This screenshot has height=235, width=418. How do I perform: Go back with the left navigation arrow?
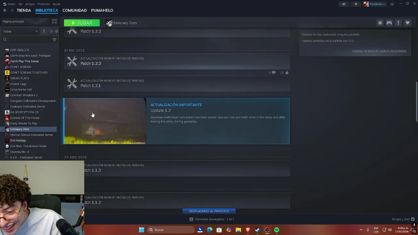5,10
